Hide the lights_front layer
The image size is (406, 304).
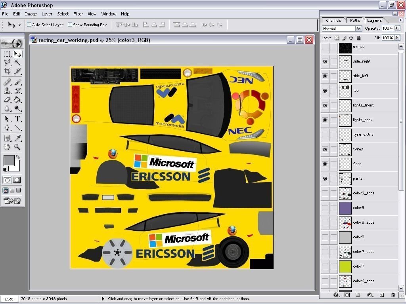(325, 105)
